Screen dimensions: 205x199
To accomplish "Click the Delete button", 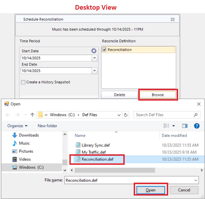I will pyautogui.click(x=119, y=95).
